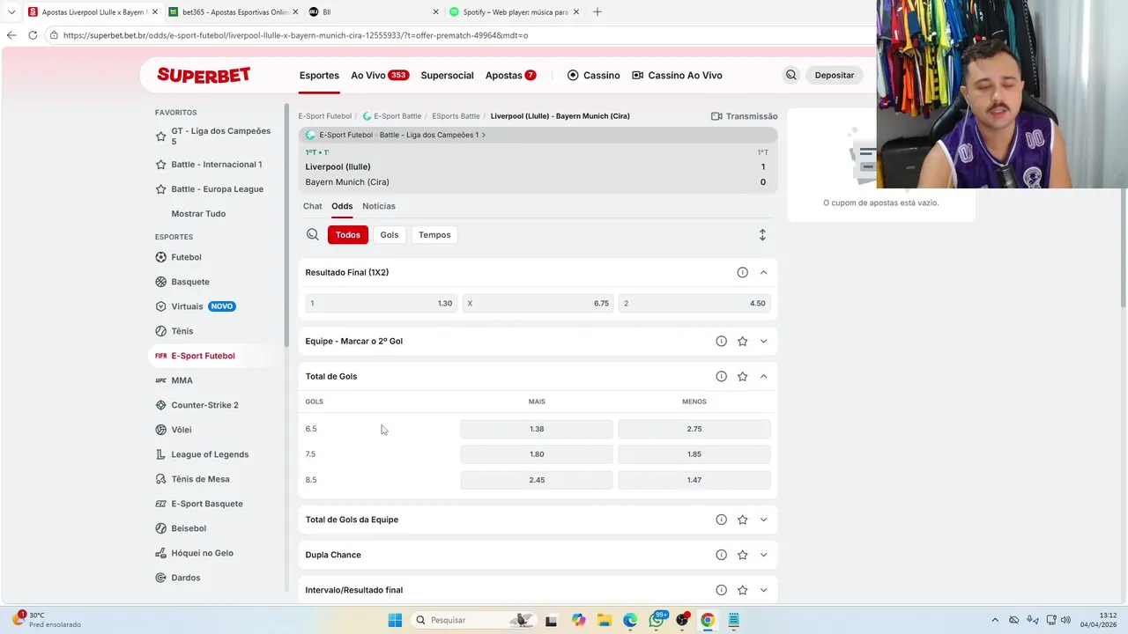Open Apostas menu with 7 badge
1128x634 pixels.
point(510,76)
